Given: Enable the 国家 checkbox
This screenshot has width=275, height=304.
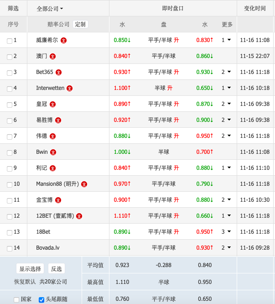Looking at the screenshot, I should point(16,300).
